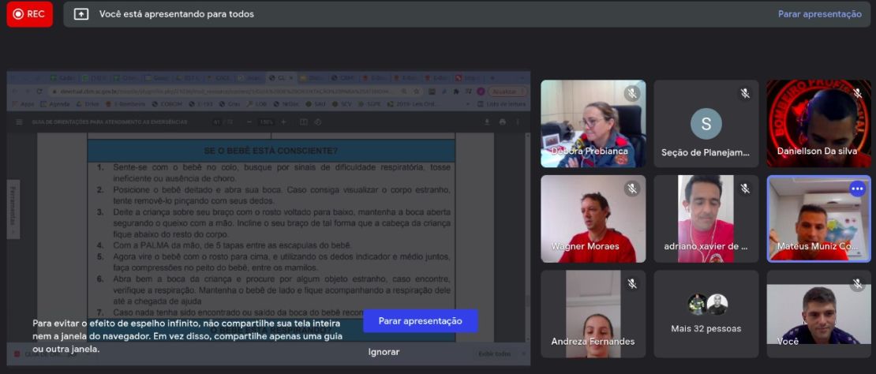This screenshot has height=374, width=876.
Task: Open 'Apps' bookmark in shared browser
Action: pyautogui.click(x=22, y=104)
